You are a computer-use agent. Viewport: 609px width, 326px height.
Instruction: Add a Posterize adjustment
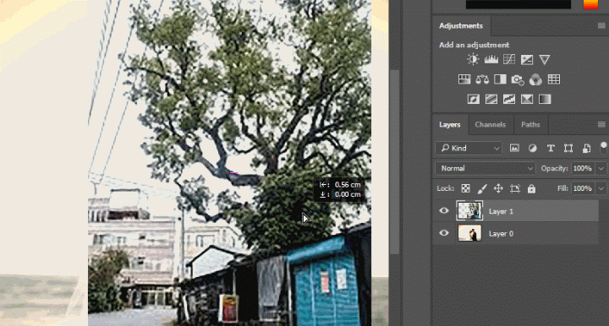click(491, 99)
